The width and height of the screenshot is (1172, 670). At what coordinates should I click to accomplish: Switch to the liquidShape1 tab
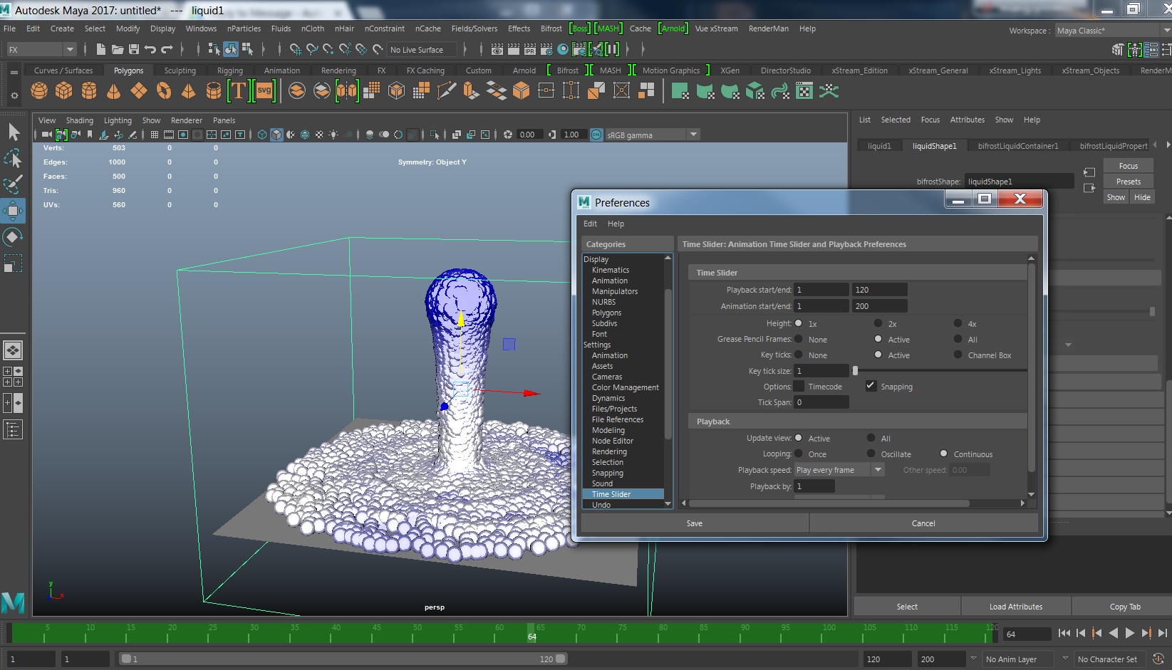(x=934, y=145)
